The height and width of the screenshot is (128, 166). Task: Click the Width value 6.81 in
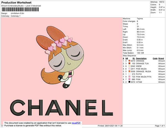click(x=162, y=10)
